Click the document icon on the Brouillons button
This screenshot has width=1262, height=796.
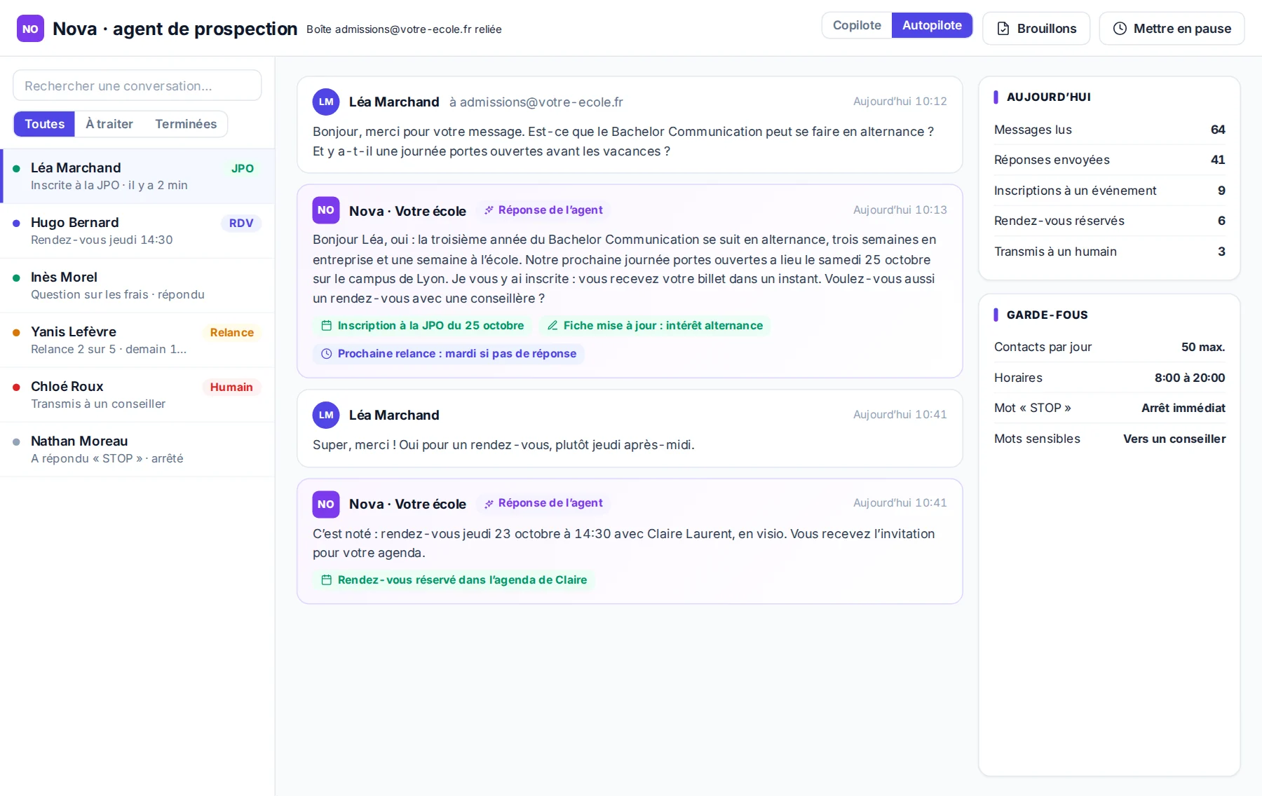(x=1003, y=29)
